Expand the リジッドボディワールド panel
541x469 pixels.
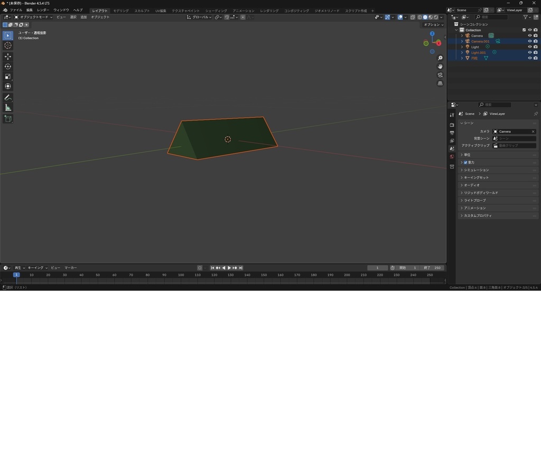tap(498, 193)
